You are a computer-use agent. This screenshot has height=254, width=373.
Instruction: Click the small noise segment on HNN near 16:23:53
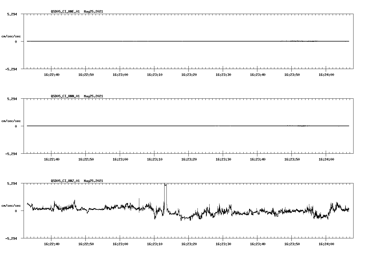[x=301, y=126]
